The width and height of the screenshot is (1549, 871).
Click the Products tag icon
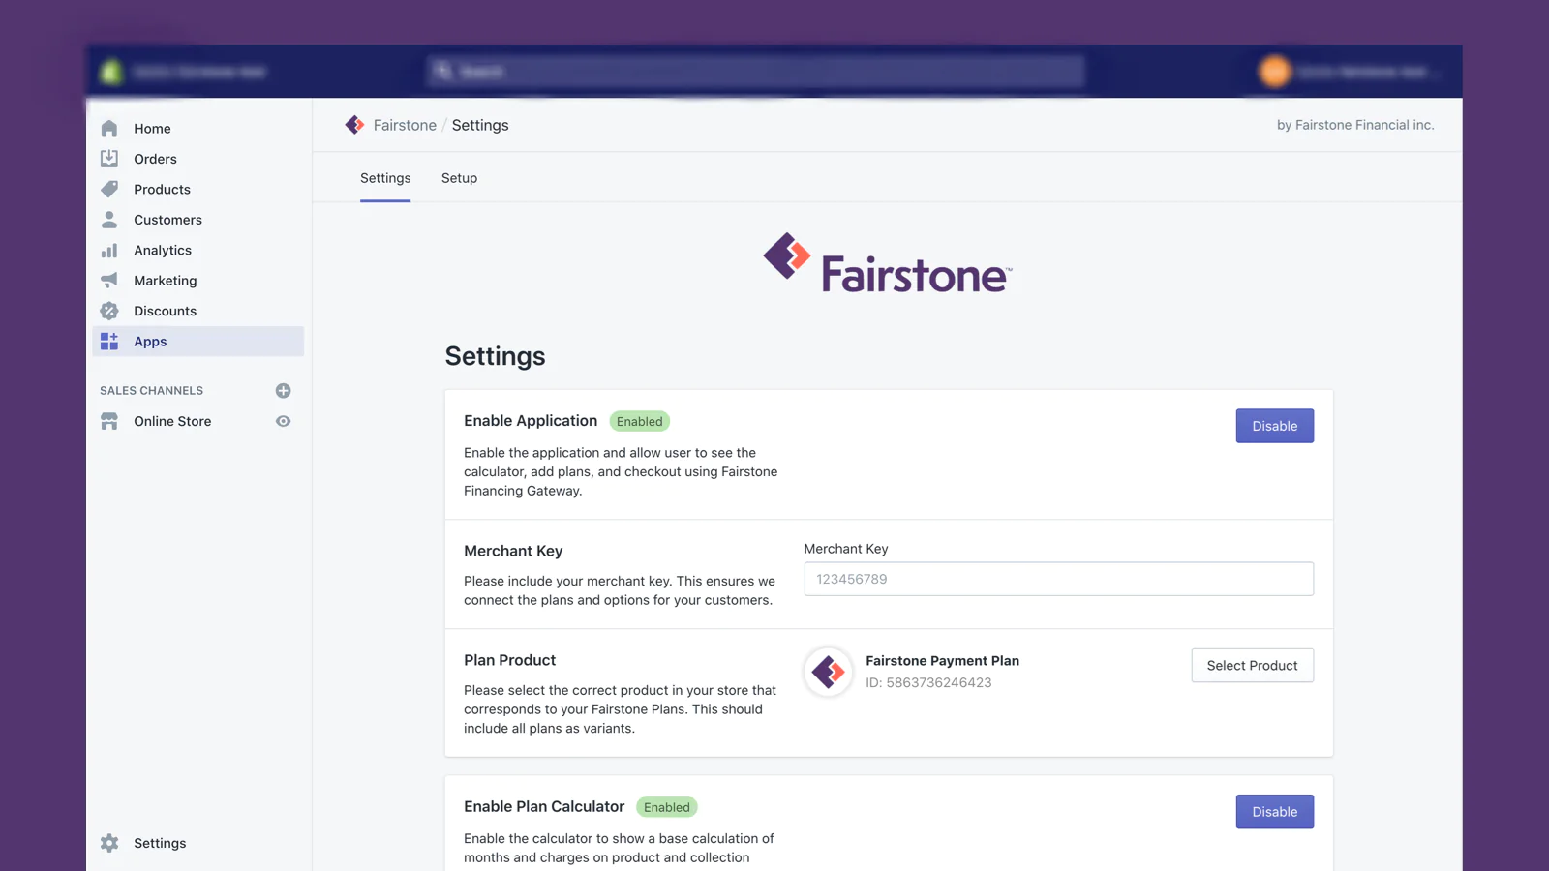(x=109, y=189)
